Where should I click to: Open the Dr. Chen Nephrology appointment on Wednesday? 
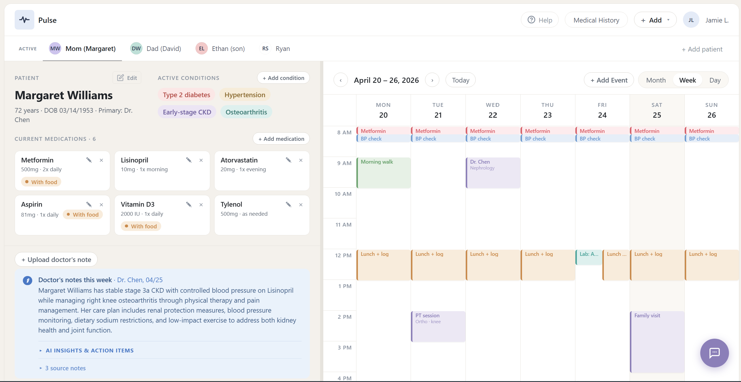(x=493, y=173)
